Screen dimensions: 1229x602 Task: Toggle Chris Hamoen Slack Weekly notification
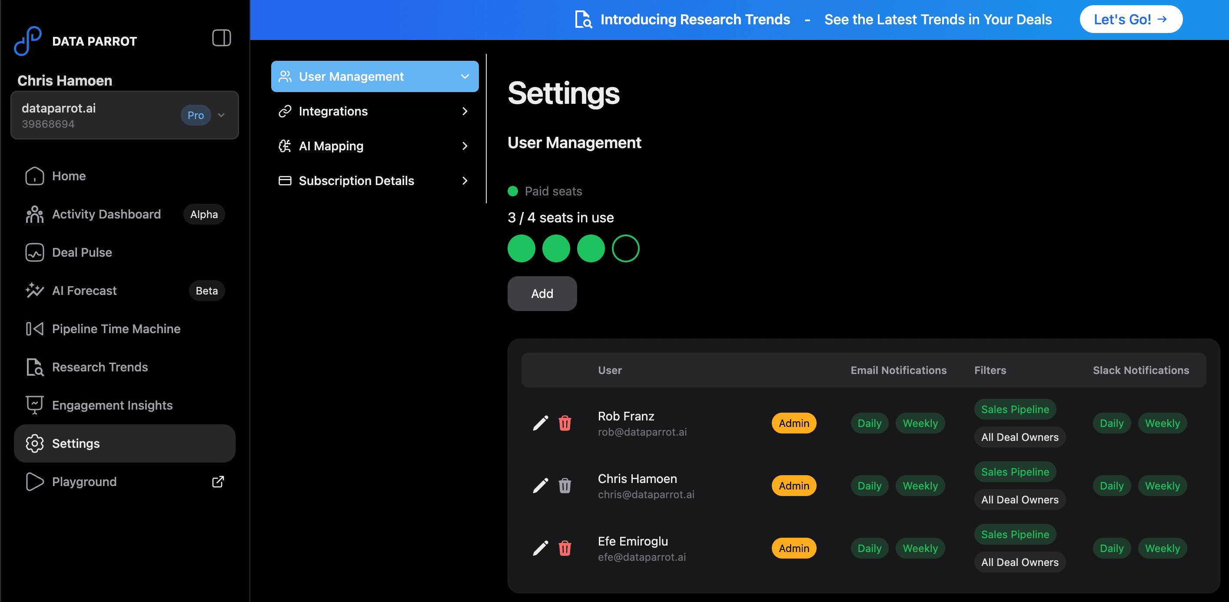[1163, 486]
